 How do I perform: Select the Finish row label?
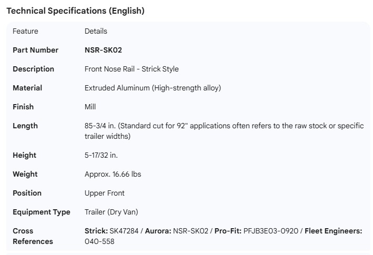tap(23, 107)
